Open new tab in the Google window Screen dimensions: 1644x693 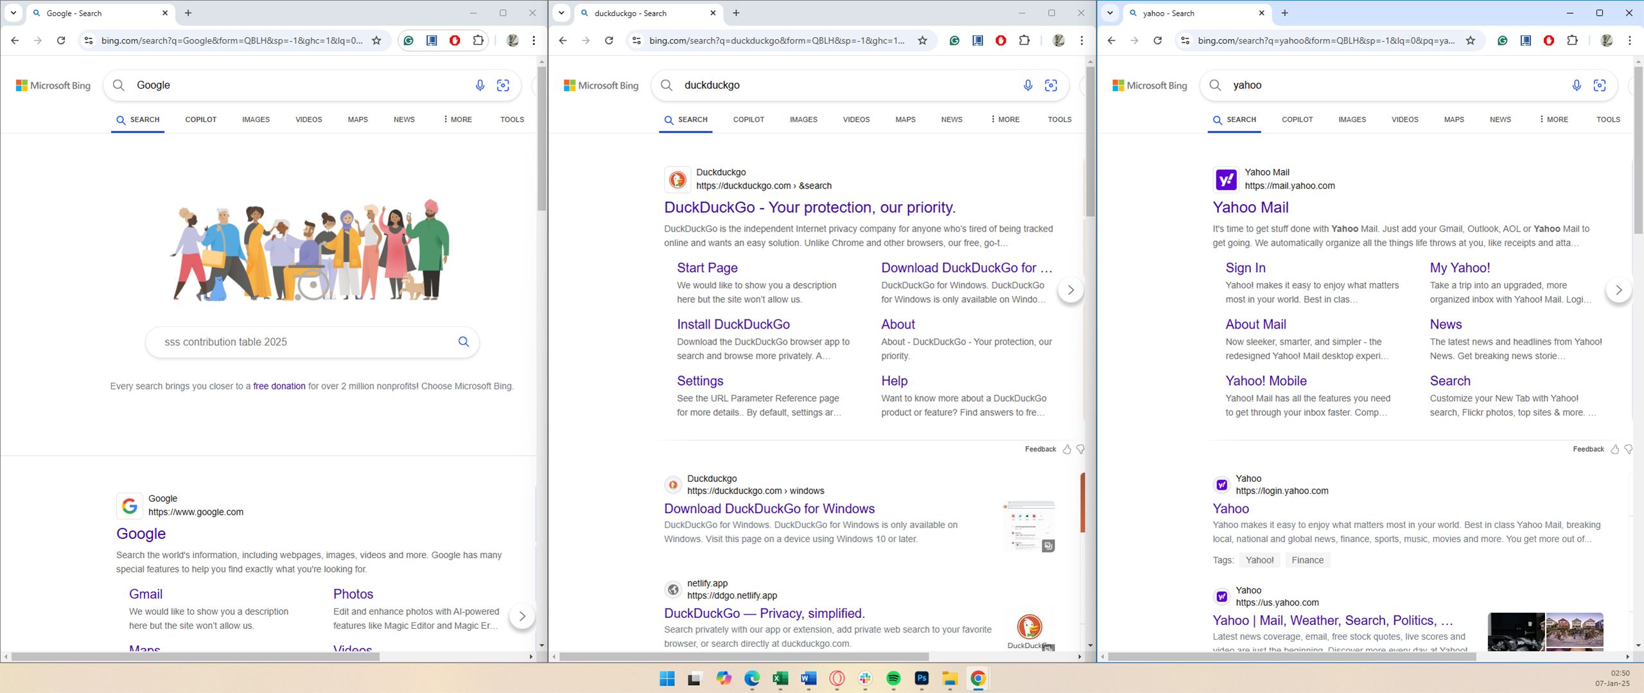pyautogui.click(x=188, y=13)
